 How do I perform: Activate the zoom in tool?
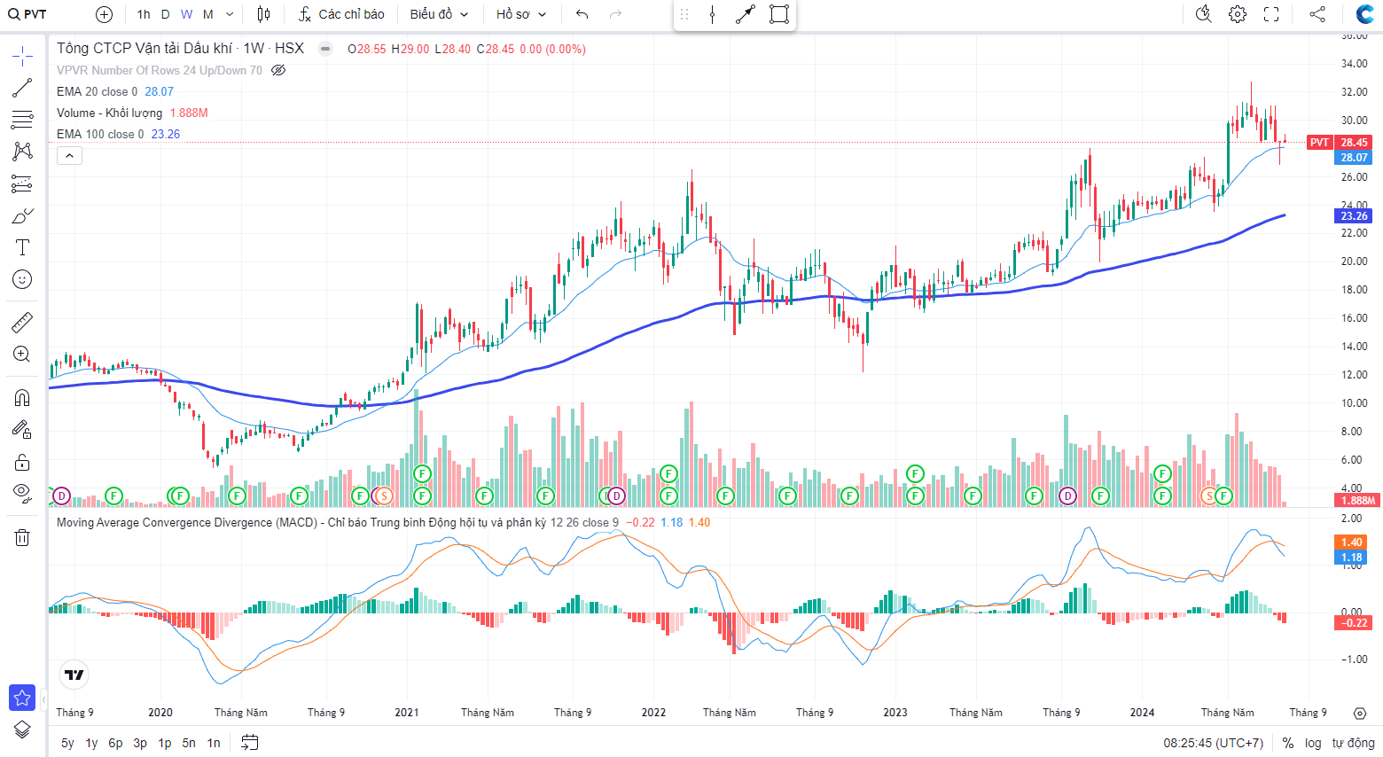pos(22,355)
